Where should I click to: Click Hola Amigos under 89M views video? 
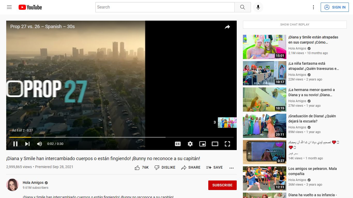tap(297, 127)
